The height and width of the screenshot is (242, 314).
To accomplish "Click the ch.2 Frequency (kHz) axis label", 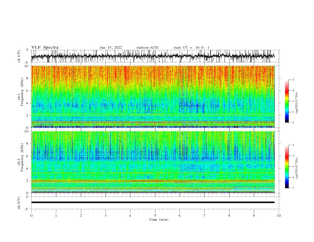I will [21, 157].
